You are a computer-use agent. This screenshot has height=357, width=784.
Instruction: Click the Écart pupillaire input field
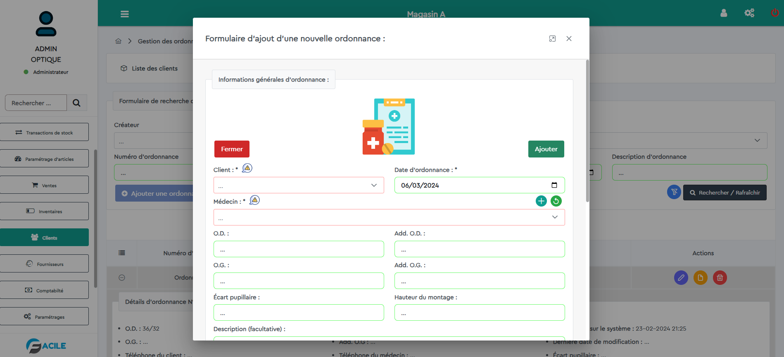pyautogui.click(x=298, y=313)
